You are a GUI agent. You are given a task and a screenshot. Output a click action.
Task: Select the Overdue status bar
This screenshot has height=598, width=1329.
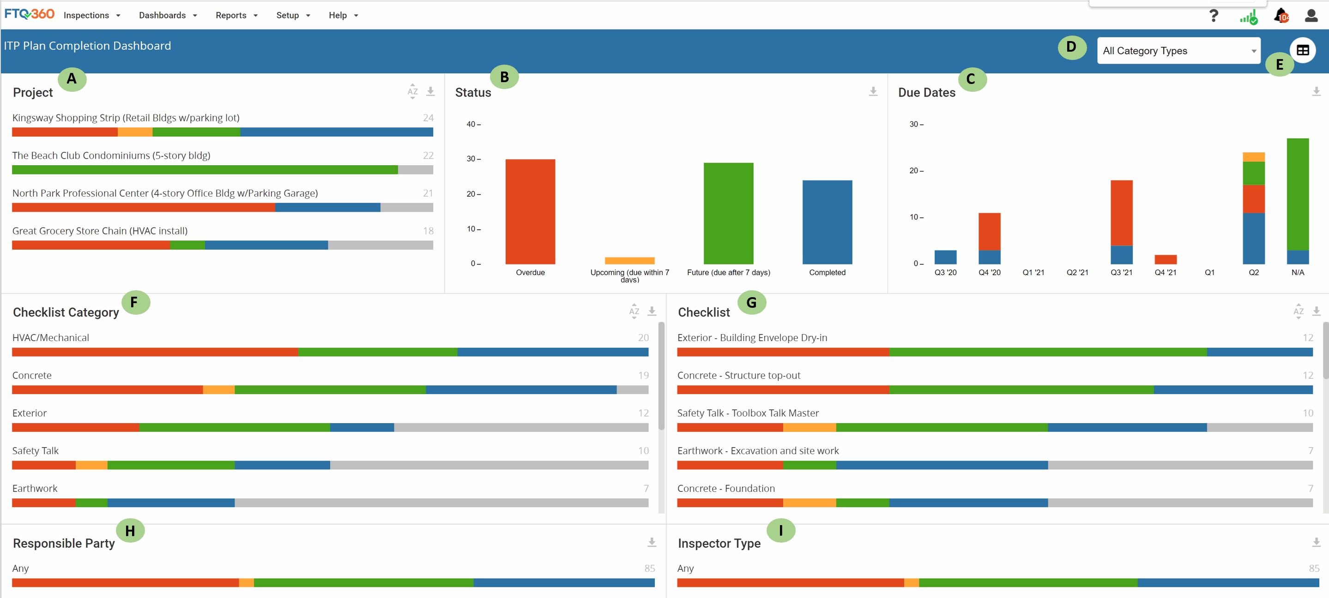click(531, 211)
